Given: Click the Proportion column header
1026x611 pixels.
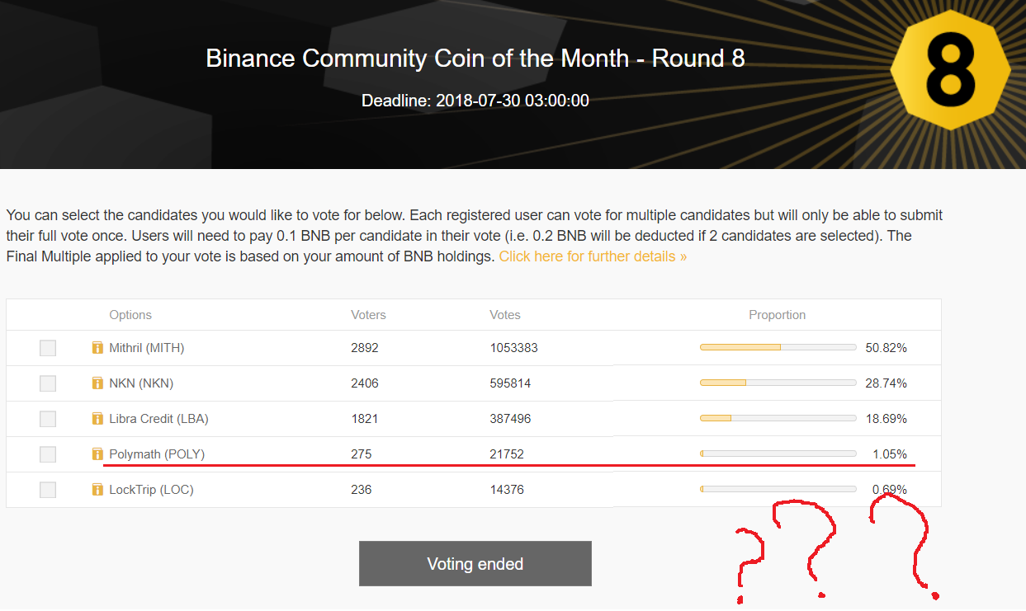Looking at the screenshot, I should [x=778, y=315].
